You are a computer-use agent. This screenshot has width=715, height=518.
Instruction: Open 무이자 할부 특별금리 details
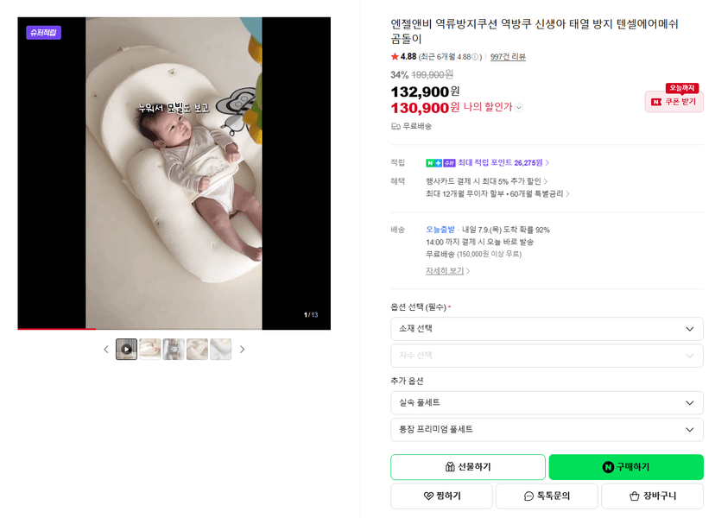pyautogui.click(x=497, y=193)
